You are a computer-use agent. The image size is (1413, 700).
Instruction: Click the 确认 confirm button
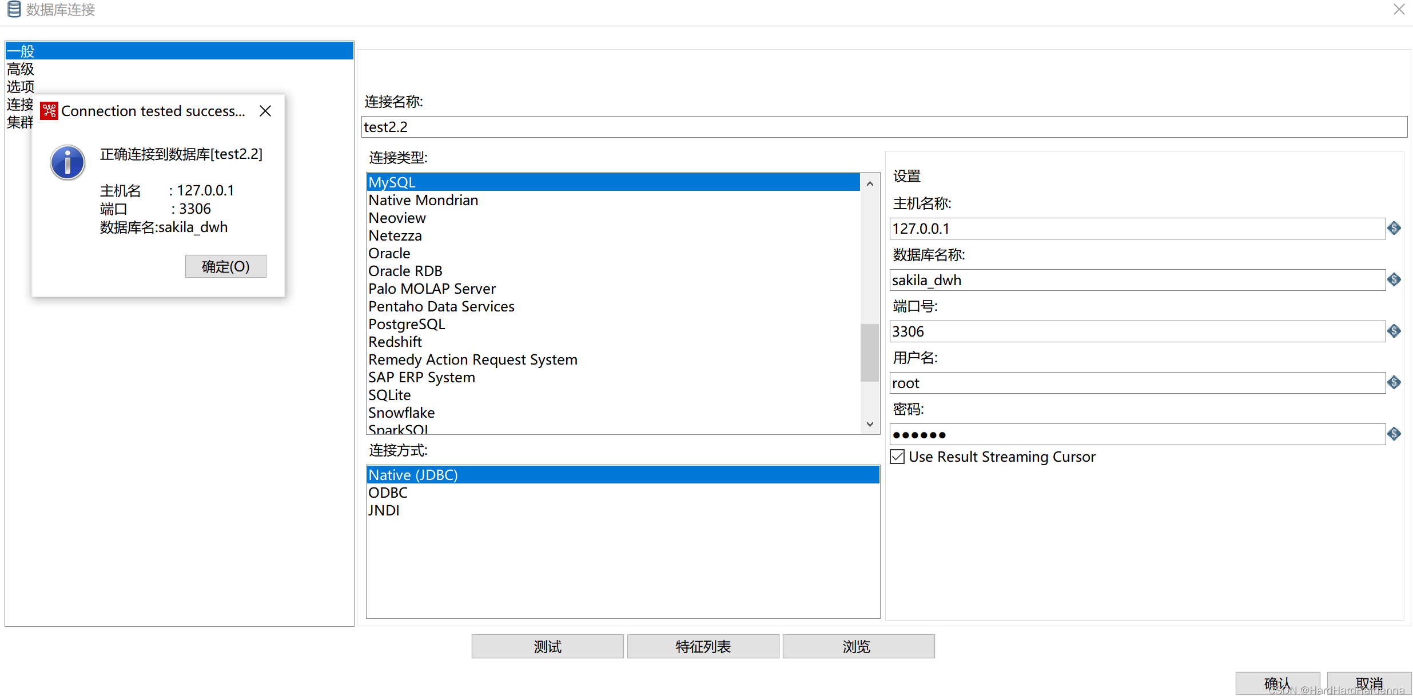(x=1277, y=683)
